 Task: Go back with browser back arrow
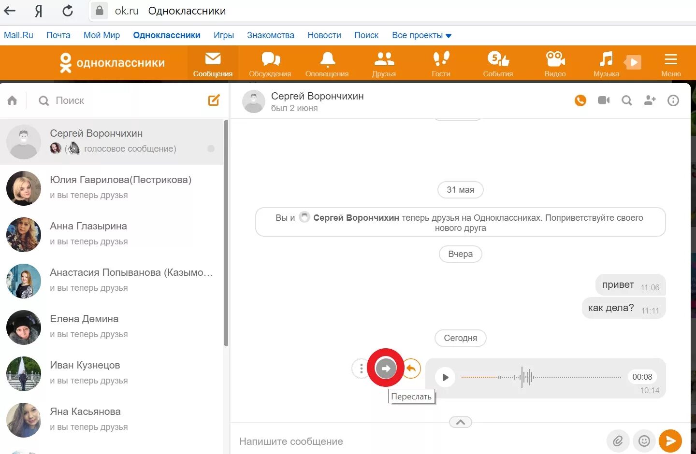click(x=10, y=10)
